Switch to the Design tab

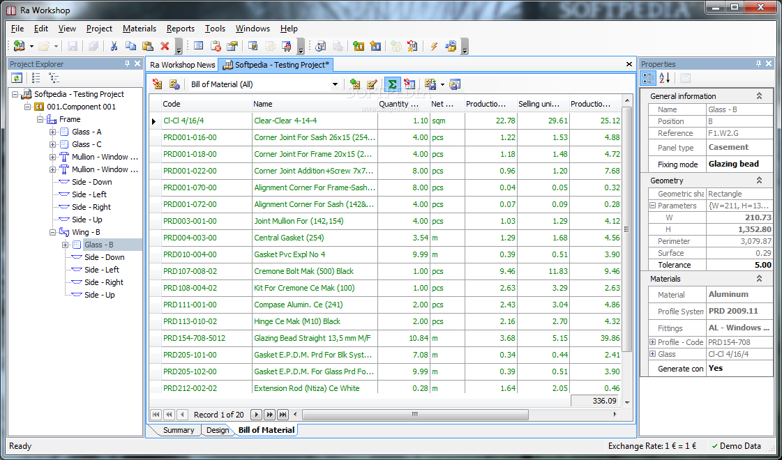tap(218, 430)
